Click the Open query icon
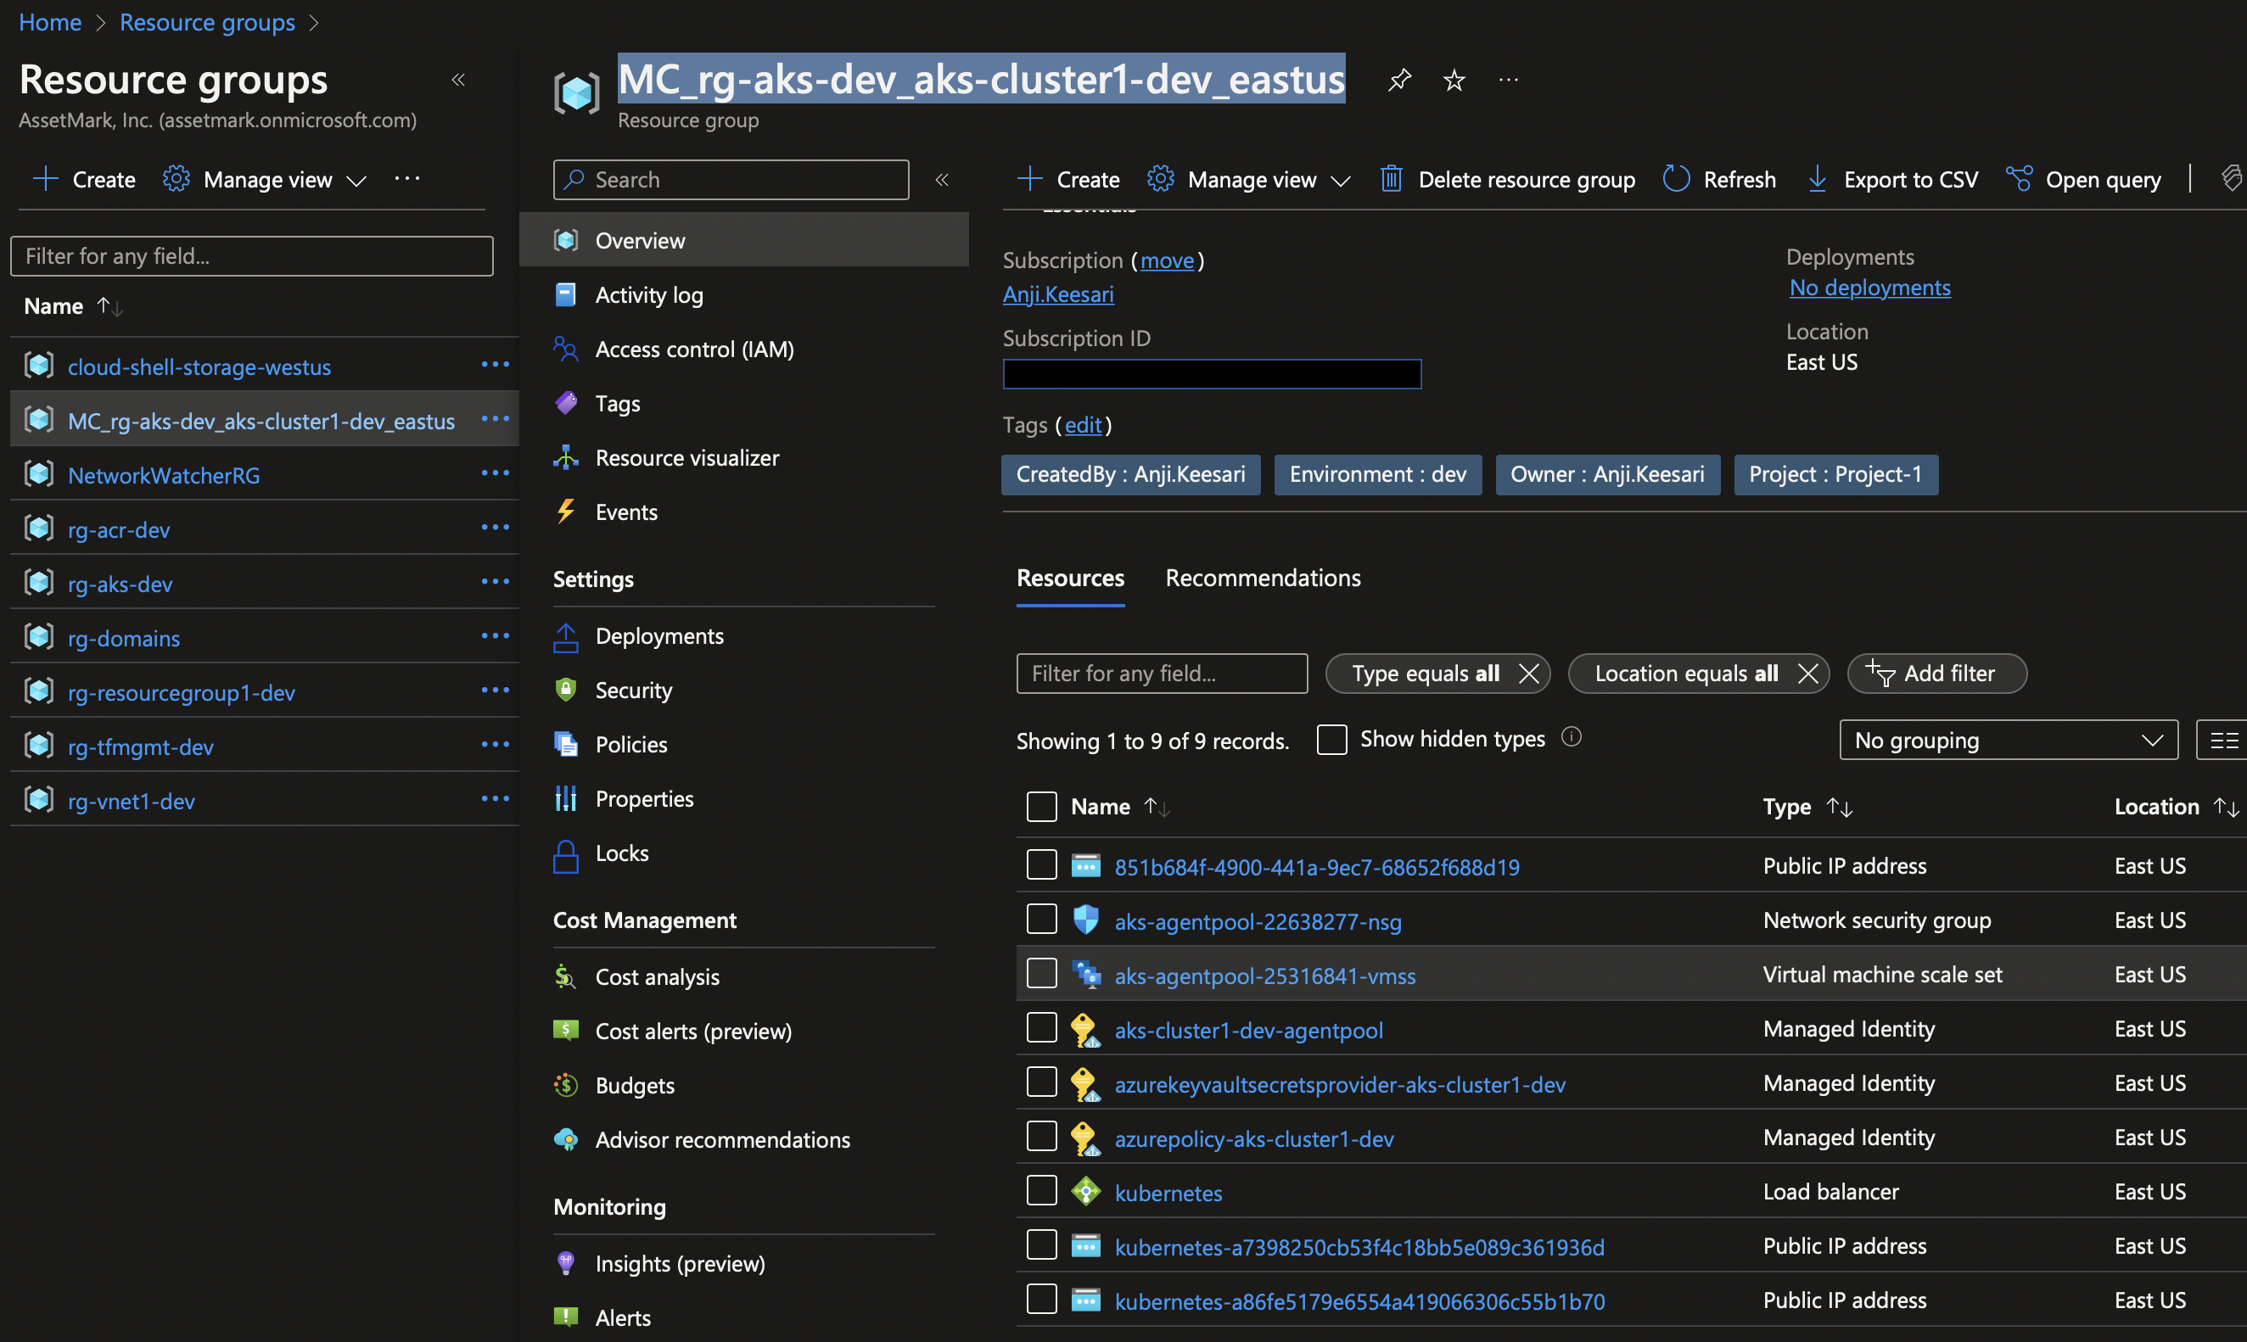The image size is (2247, 1342). pos(2019,179)
